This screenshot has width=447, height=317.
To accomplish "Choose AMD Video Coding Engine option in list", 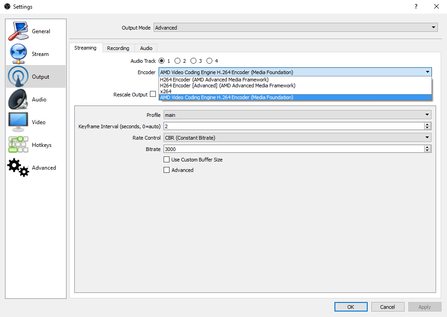I will tap(295, 97).
